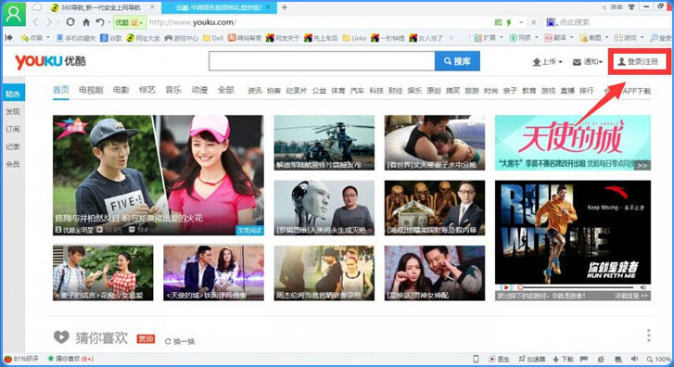
Task: Open the 上传 upload dropdown
Action: (x=547, y=62)
